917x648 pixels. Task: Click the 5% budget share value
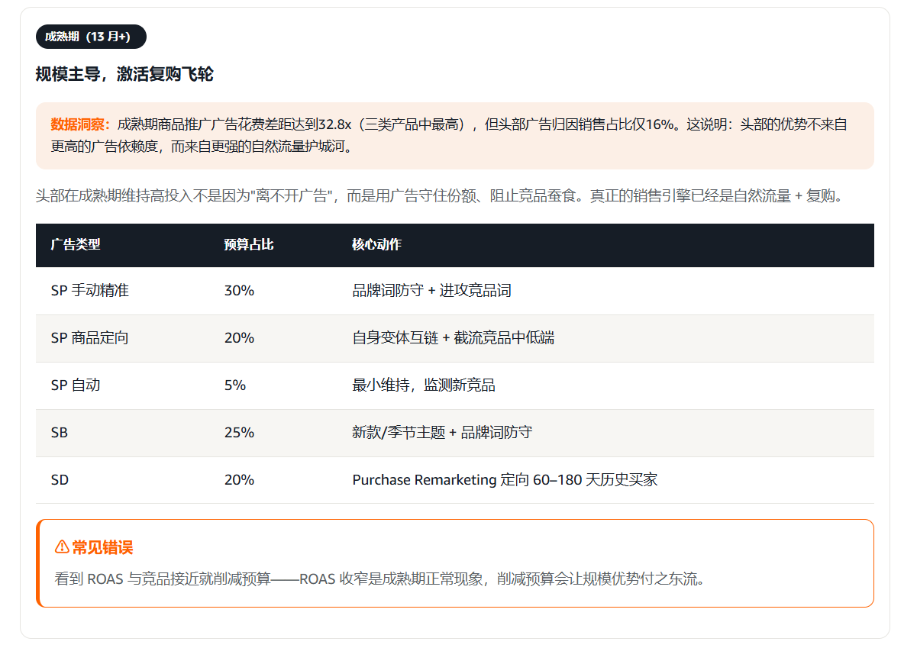(235, 385)
